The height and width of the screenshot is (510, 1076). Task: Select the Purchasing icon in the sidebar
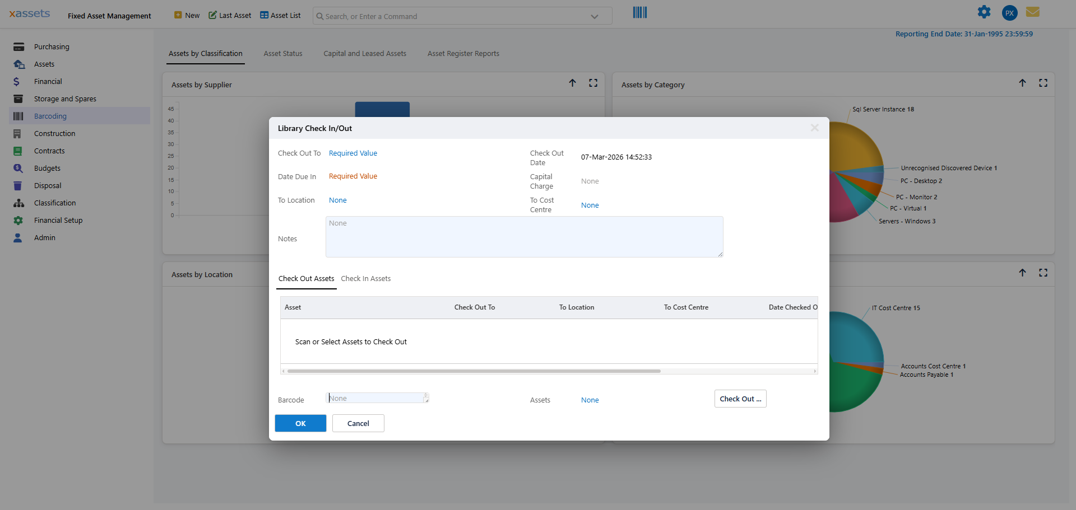click(18, 46)
